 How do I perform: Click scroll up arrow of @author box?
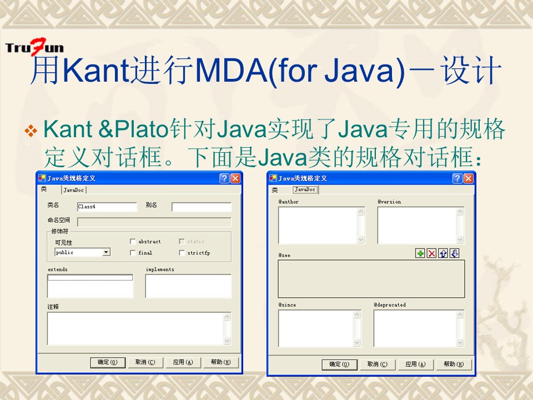coord(361,211)
